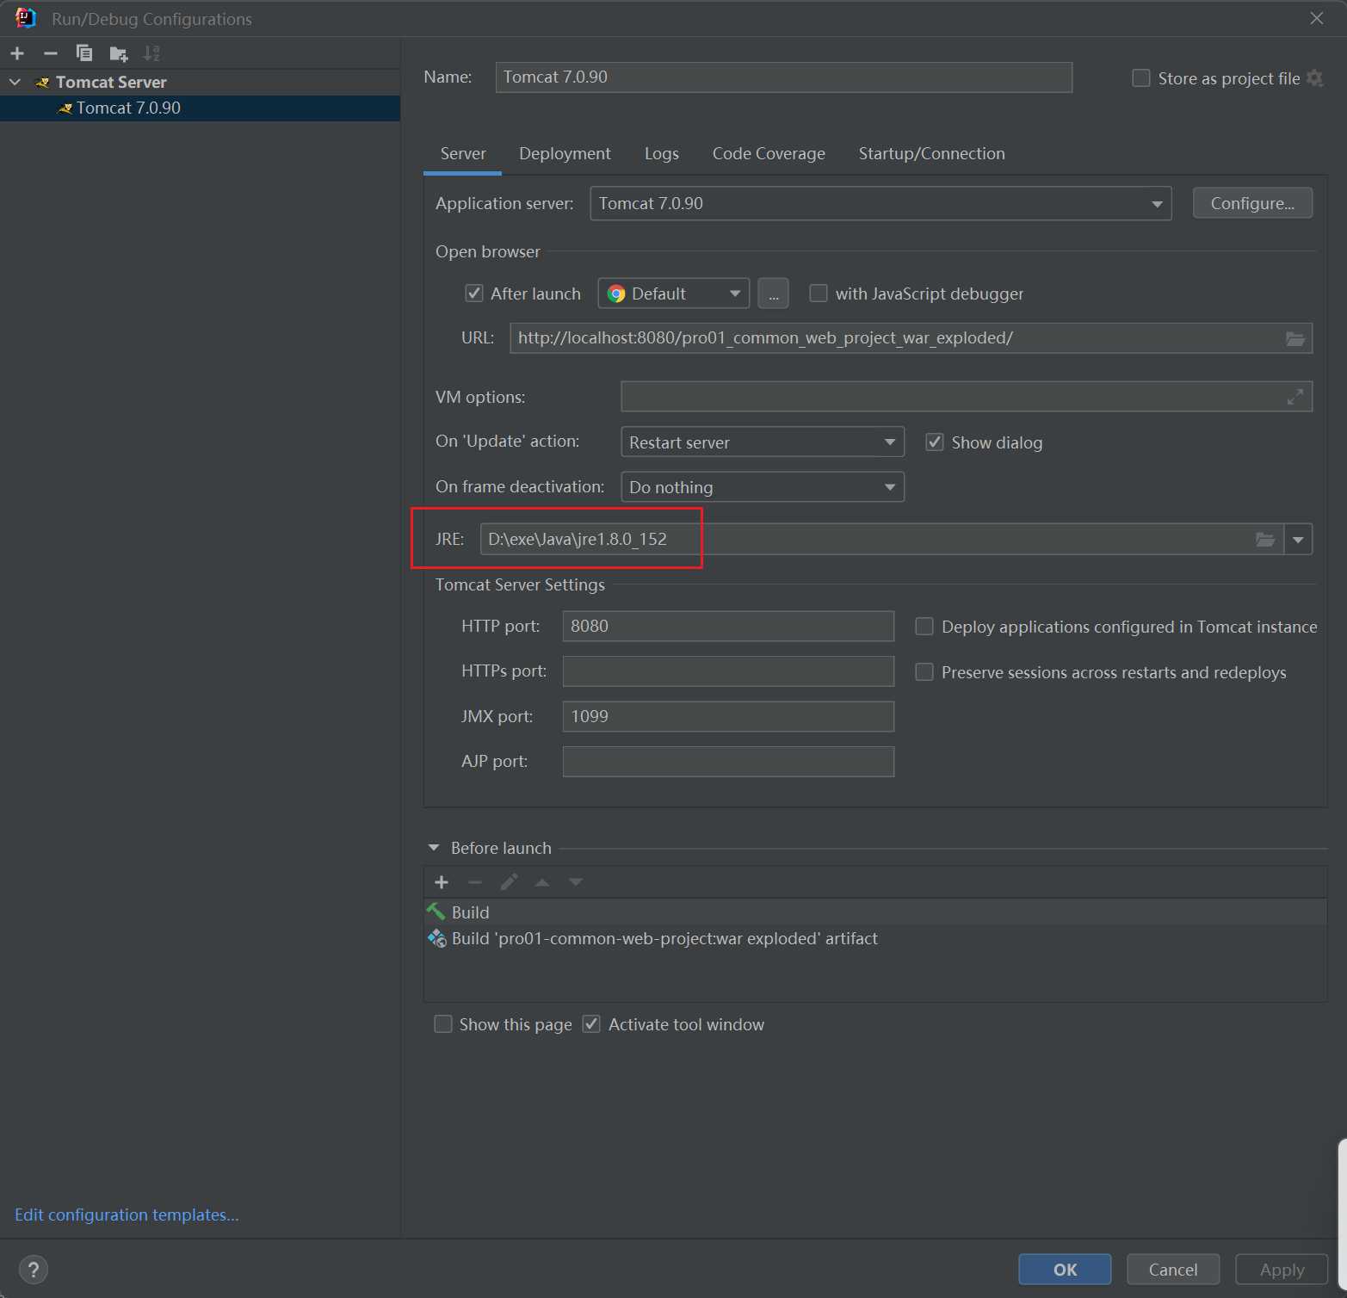Screen dimensions: 1347x1298
Task: Click the Cancel button
Action: click(x=1173, y=1270)
